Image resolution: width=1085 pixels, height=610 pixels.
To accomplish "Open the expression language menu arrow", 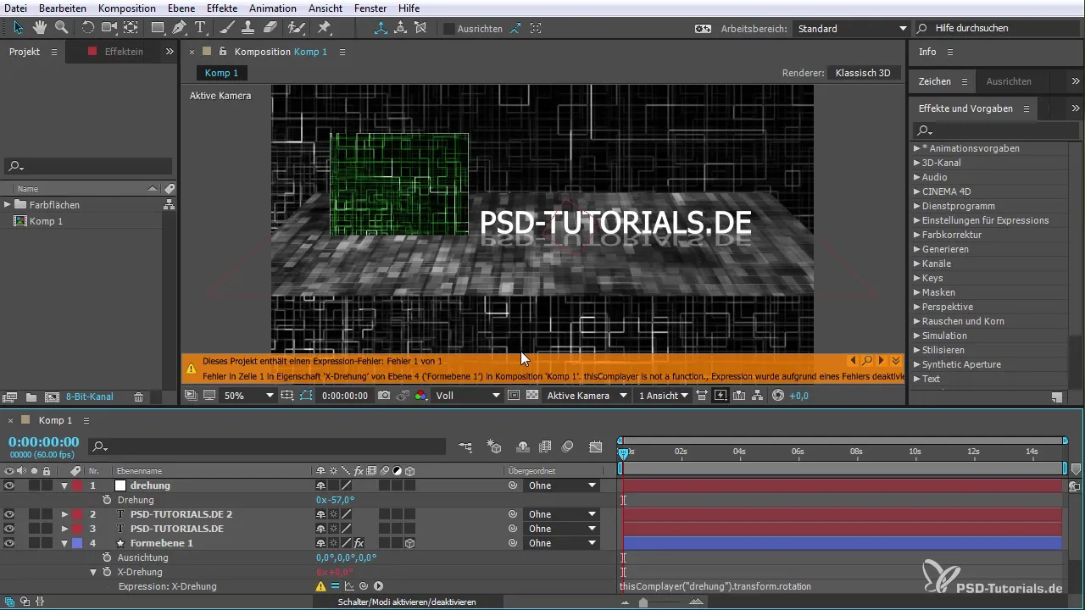I will click(378, 586).
